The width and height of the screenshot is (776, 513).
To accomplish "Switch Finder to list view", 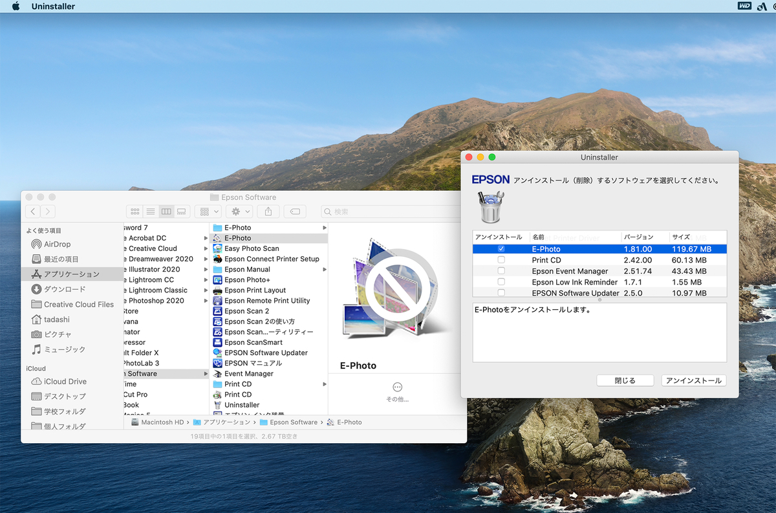I will coord(150,212).
